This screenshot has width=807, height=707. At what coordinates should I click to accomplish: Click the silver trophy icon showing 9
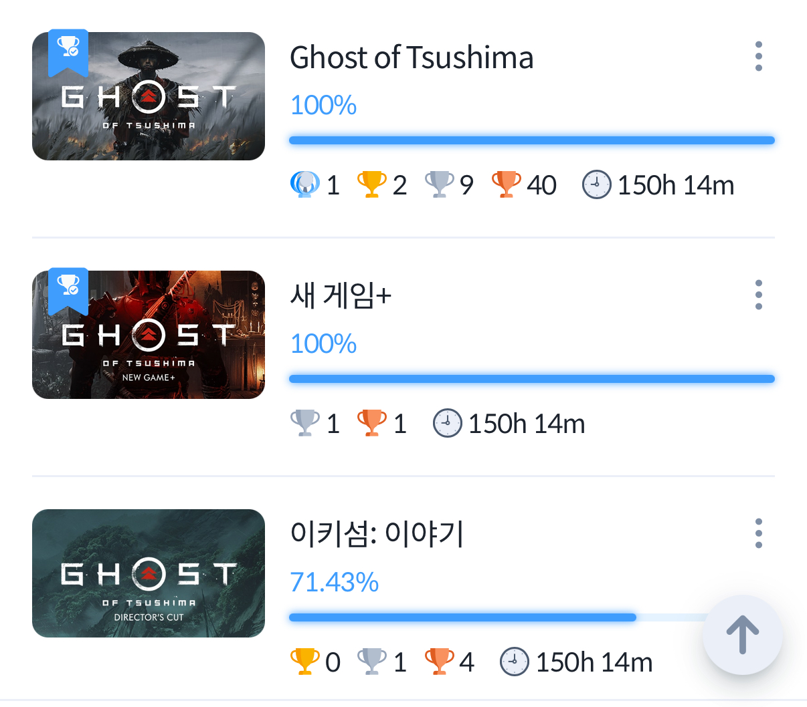440,184
